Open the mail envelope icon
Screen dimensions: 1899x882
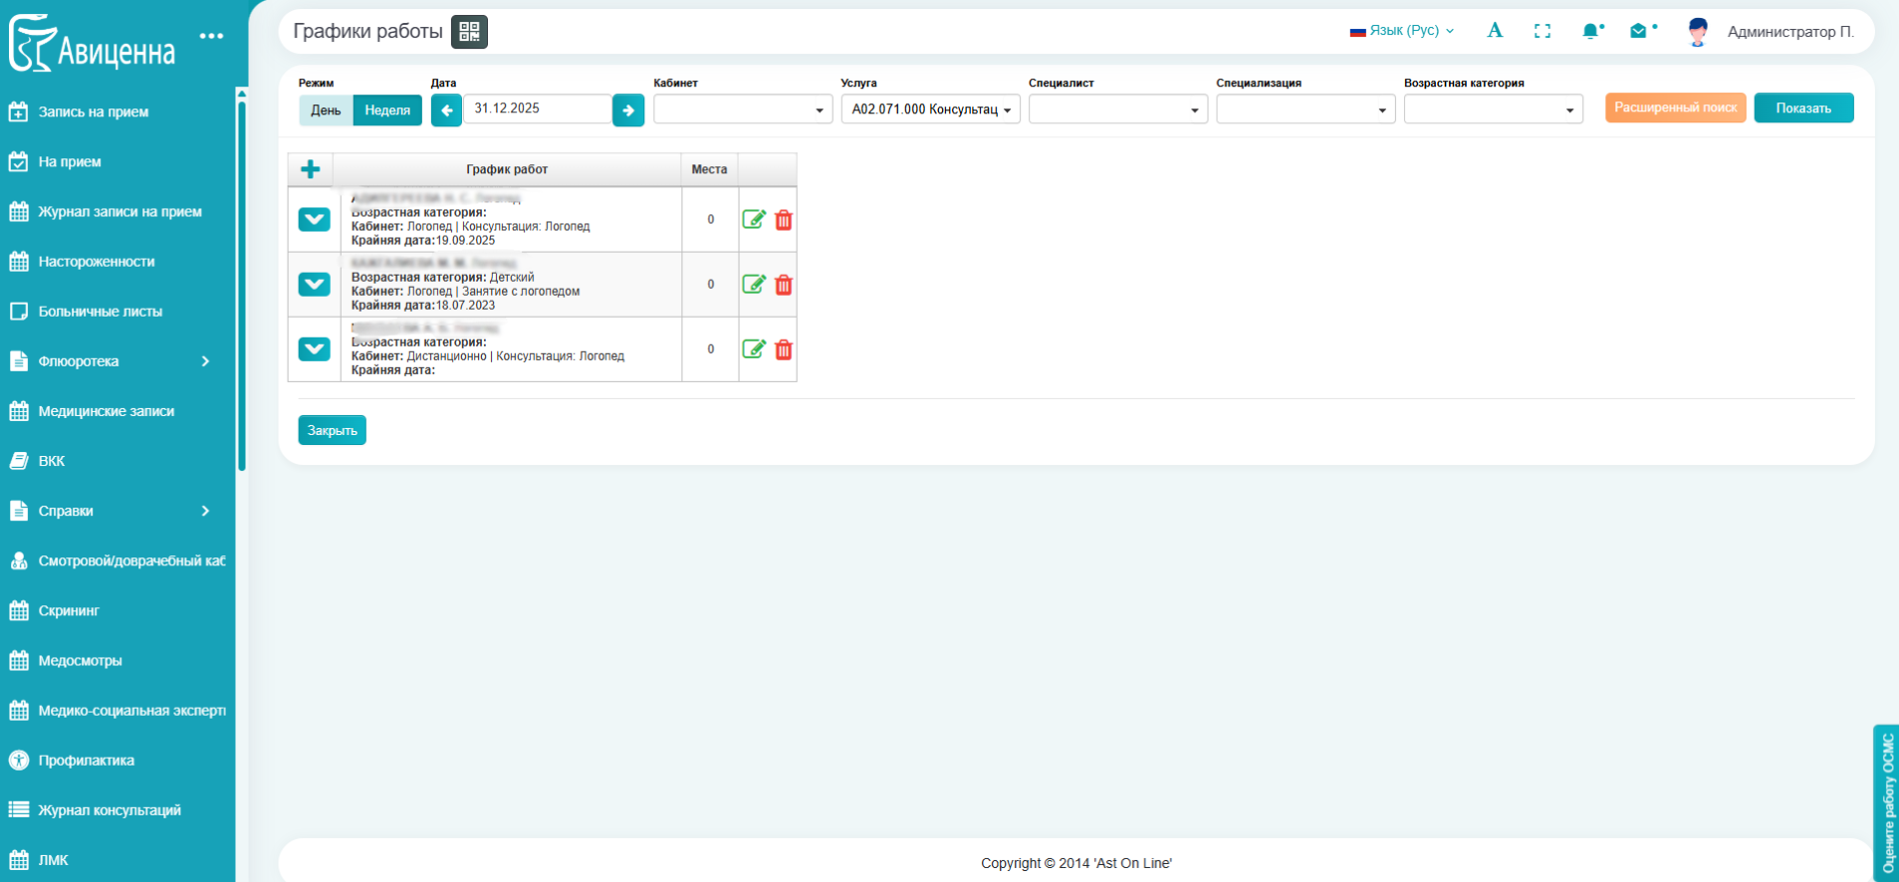(x=1638, y=31)
